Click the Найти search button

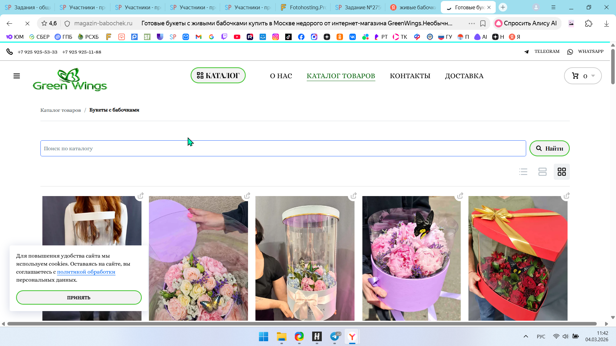tap(549, 148)
